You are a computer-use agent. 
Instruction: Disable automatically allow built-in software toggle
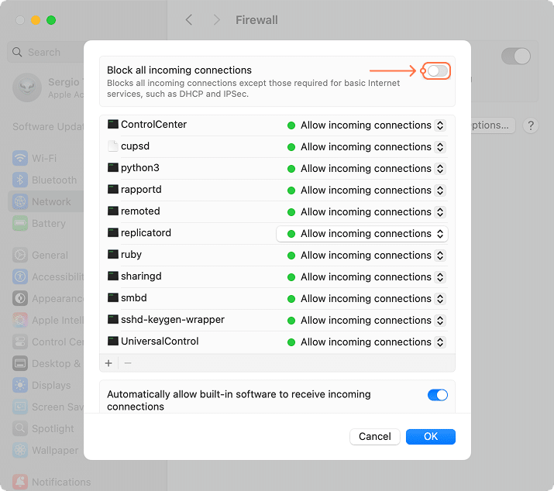click(437, 395)
